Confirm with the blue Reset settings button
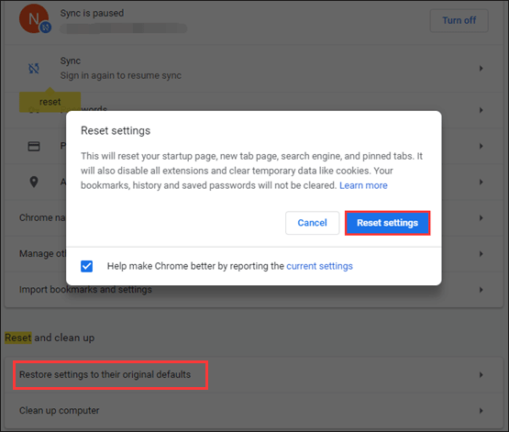509x432 pixels. tap(387, 223)
